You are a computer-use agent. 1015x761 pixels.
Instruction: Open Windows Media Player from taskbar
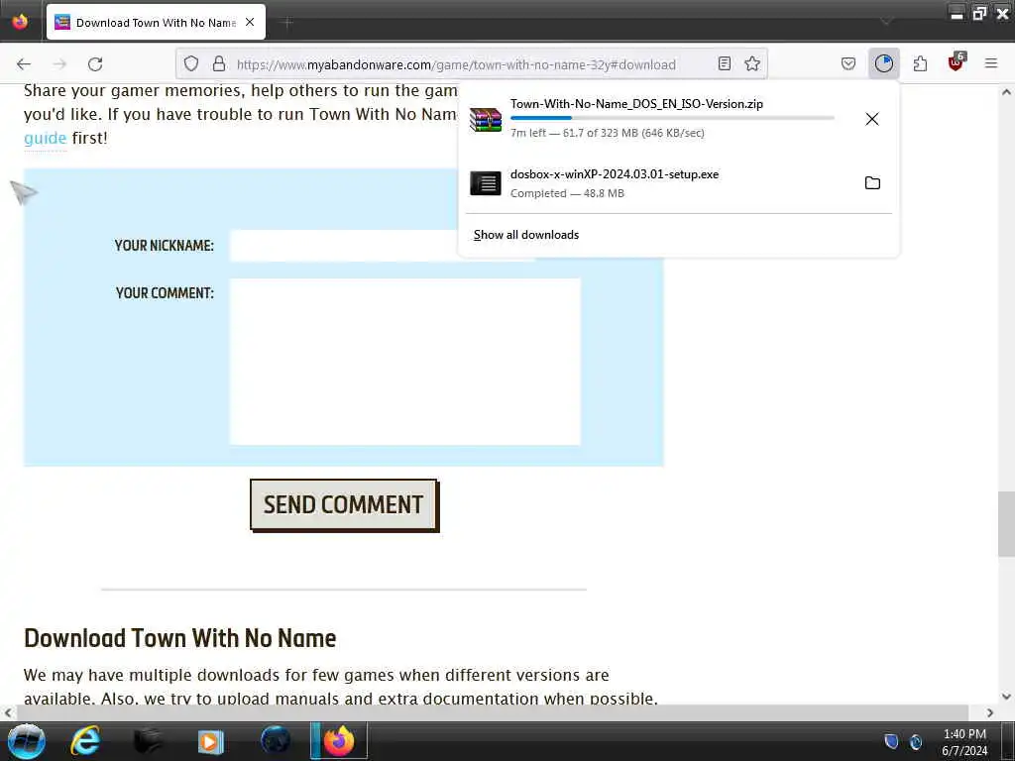210,741
